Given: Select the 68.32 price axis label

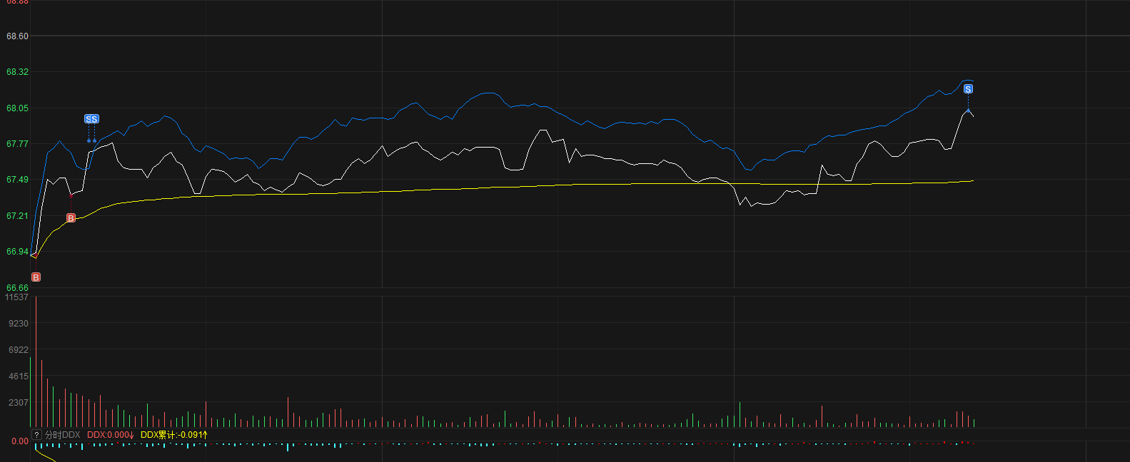Looking at the screenshot, I should pos(17,72).
